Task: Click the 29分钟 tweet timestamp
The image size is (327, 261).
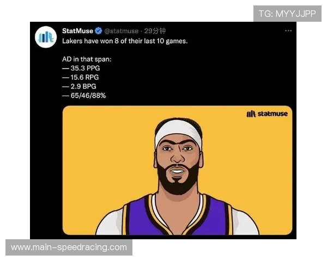Action: pyautogui.click(x=155, y=31)
